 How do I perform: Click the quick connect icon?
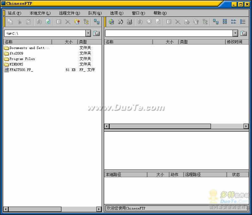(x=120, y=22)
